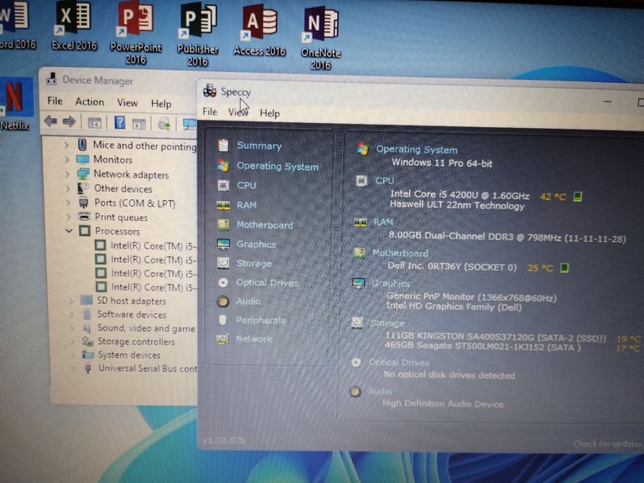This screenshot has height=483, width=644.
Task: Open the Help menu in Device Manager
Action: [x=161, y=104]
